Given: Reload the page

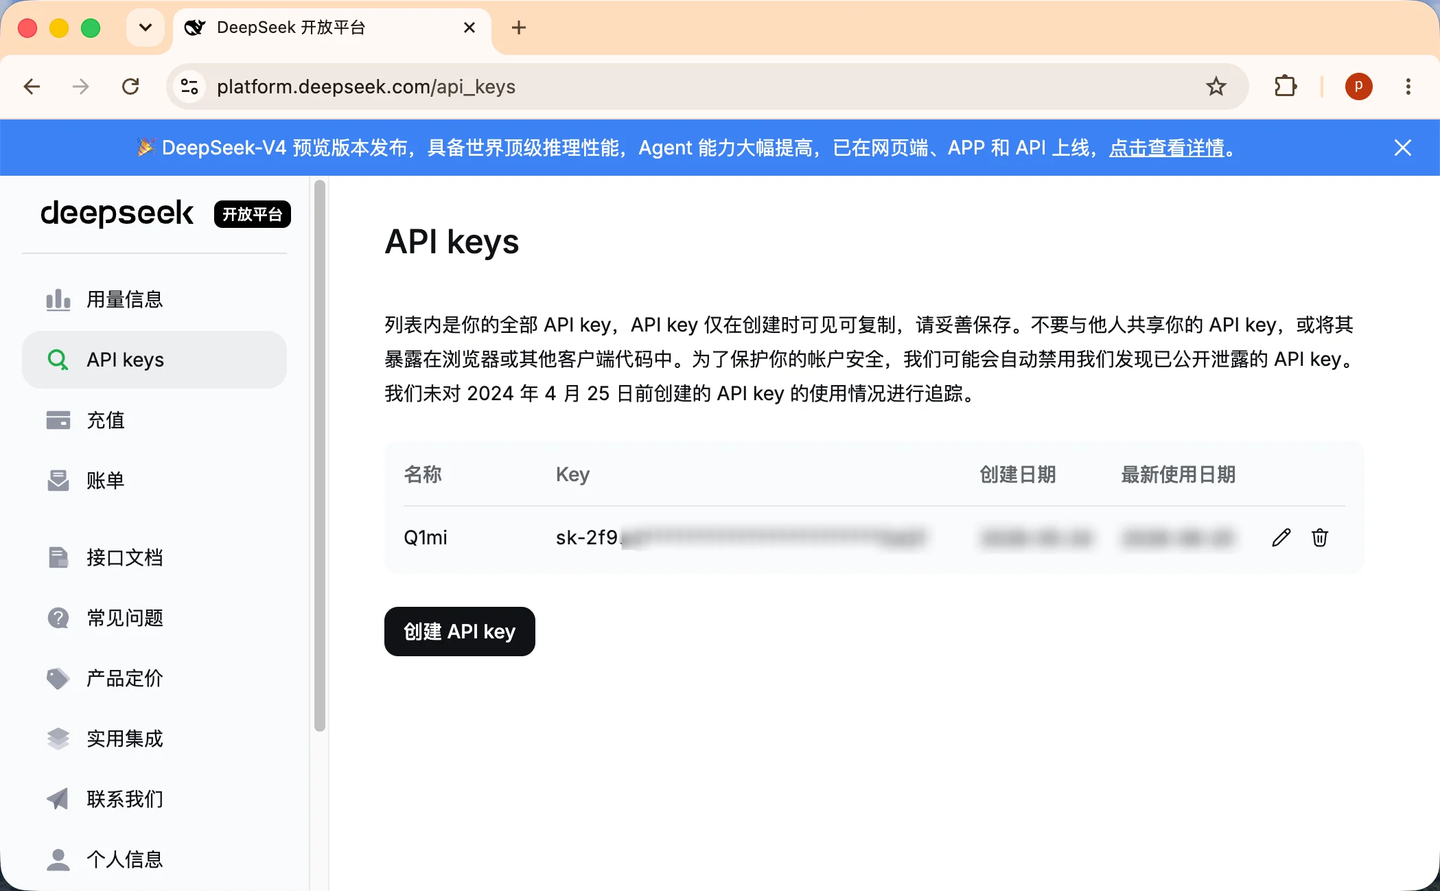Looking at the screenshot, I should coord(130,86).
